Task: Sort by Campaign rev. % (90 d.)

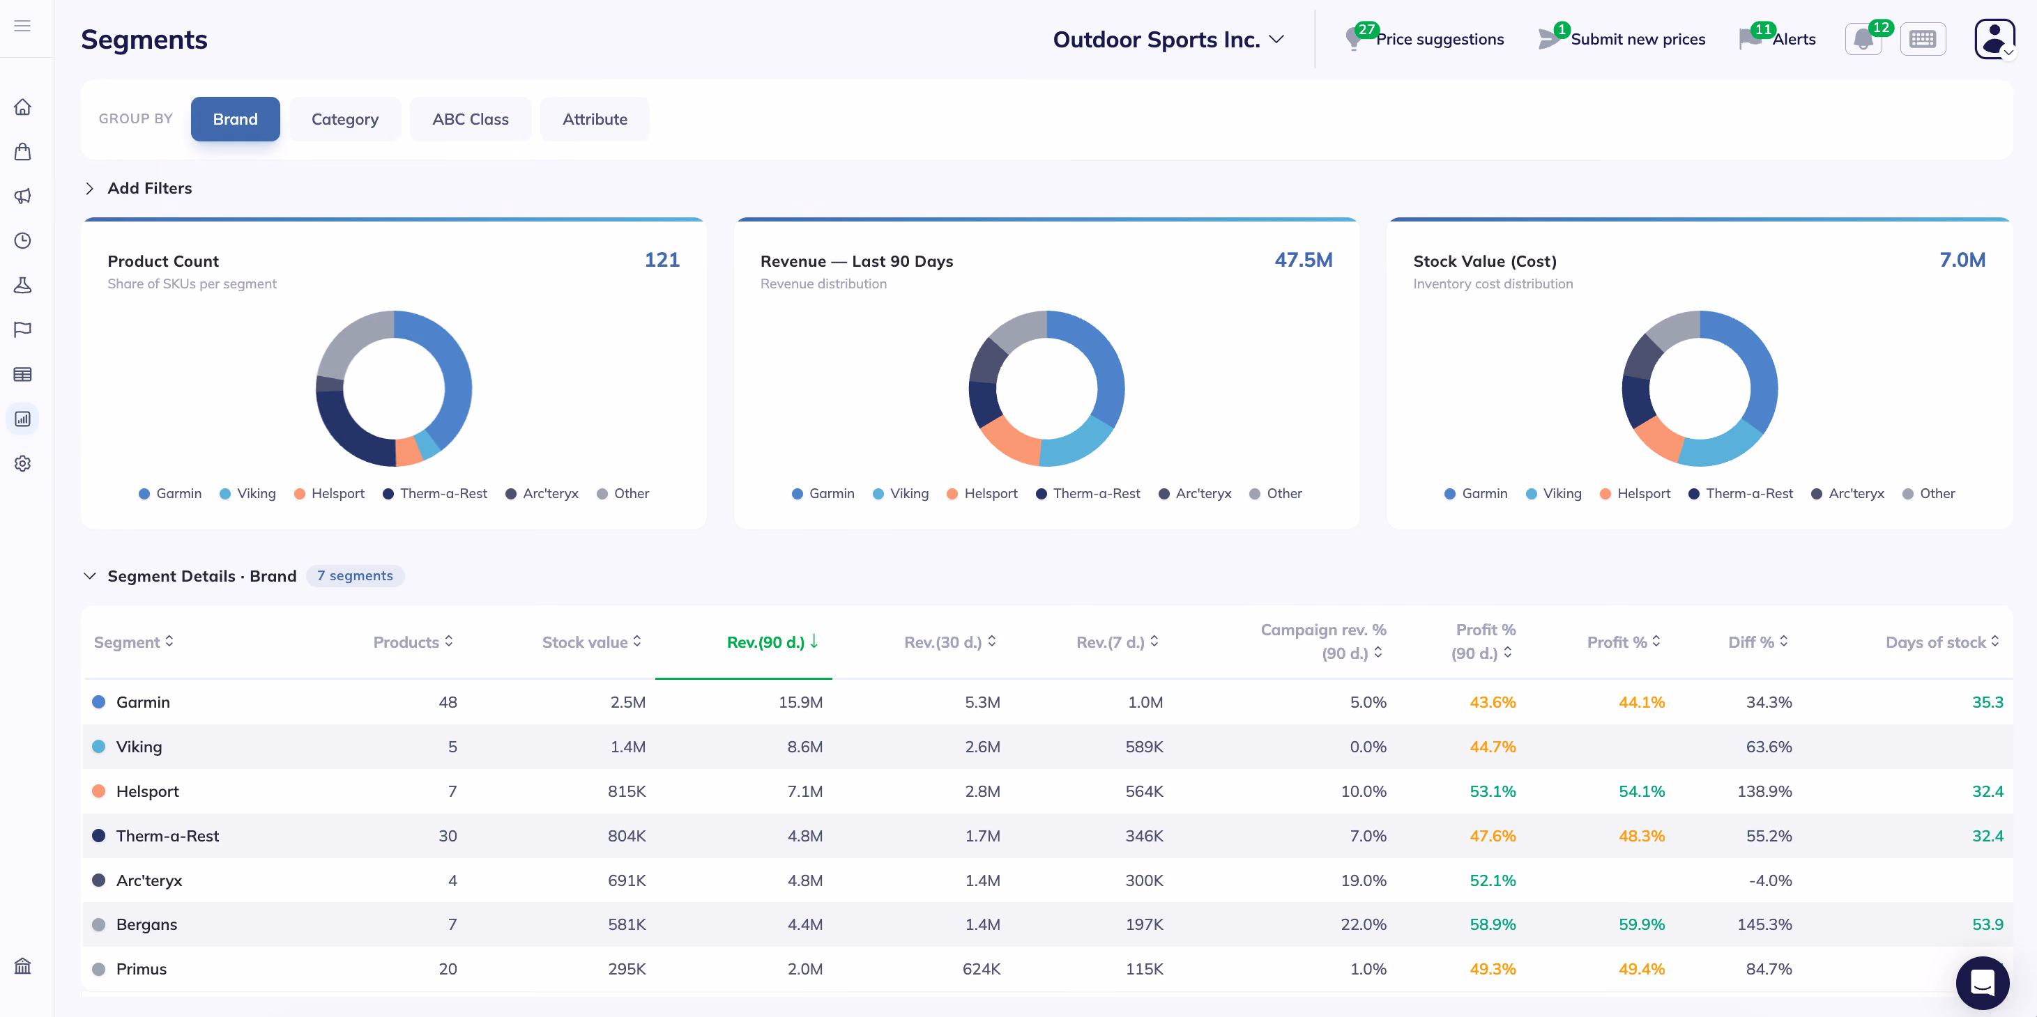Action: tap(1323, 642)
